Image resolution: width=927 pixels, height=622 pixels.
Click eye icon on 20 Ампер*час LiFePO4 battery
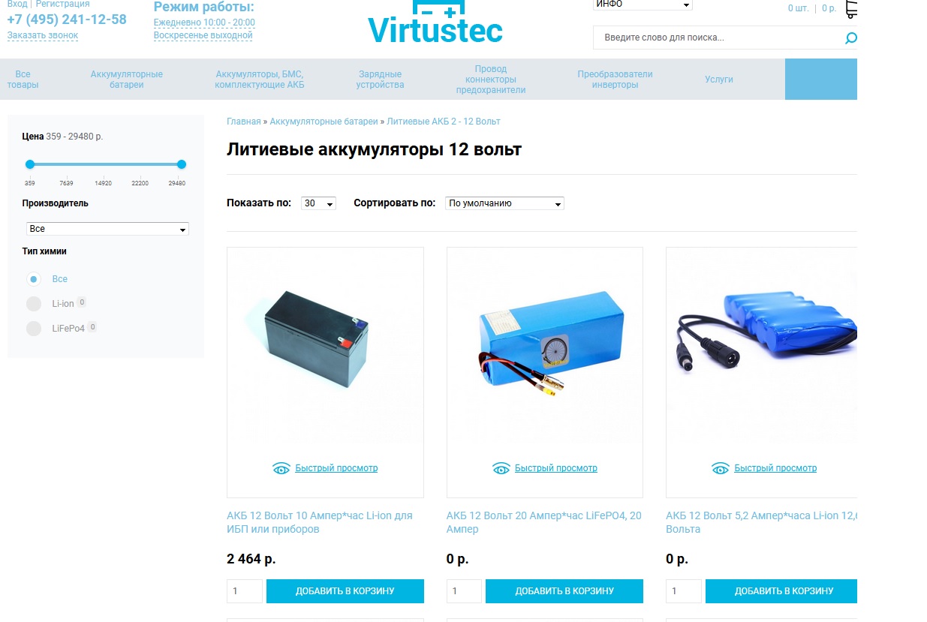click(501, 469)
